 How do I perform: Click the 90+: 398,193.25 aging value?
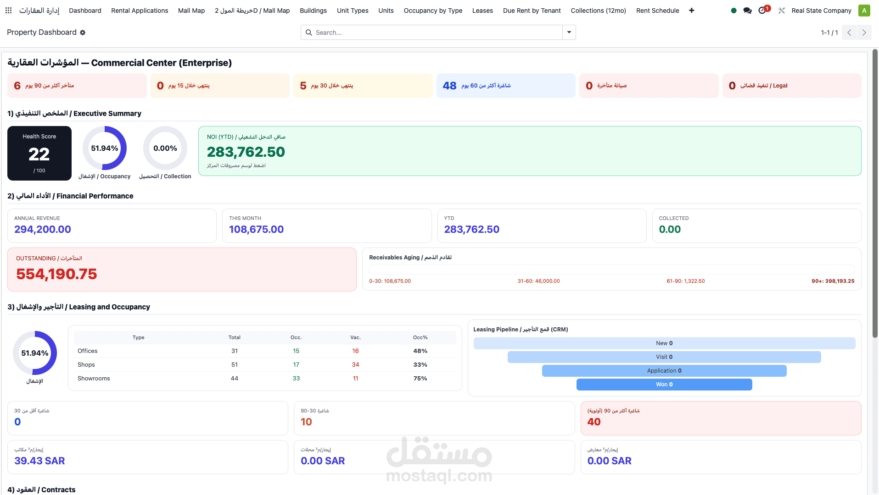click(x=833, y=281)
